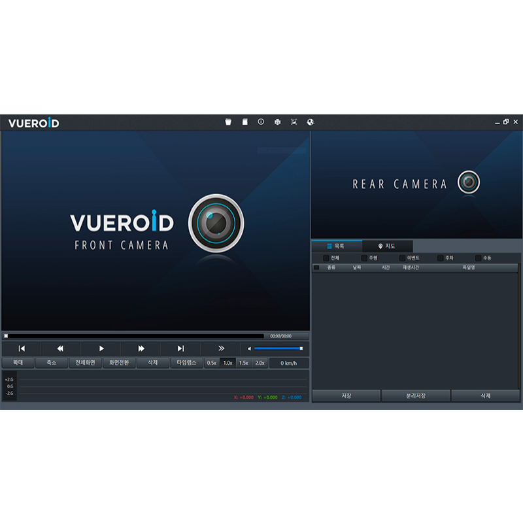Click the fast-forward icon
The image size is (523, 523).
[x=141, y=348]
